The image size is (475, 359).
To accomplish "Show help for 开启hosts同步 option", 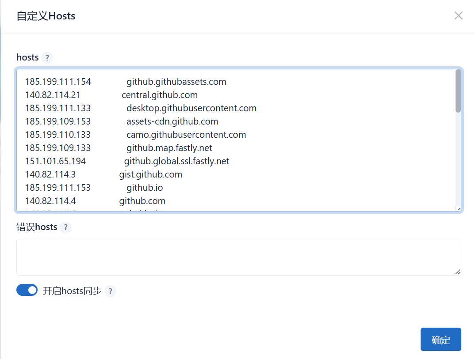I will pos(110,291).
